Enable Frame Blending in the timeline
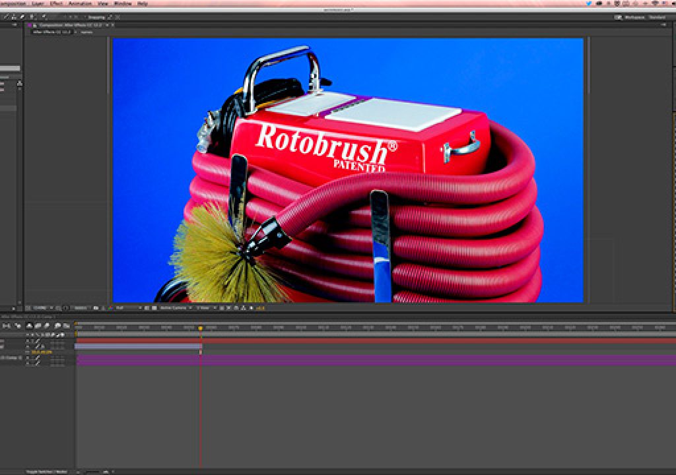Screen dimensions: 676x475 [x=38, y=326]
